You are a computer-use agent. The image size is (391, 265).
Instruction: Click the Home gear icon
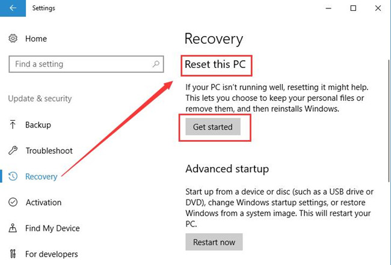[x=13, y=38]
